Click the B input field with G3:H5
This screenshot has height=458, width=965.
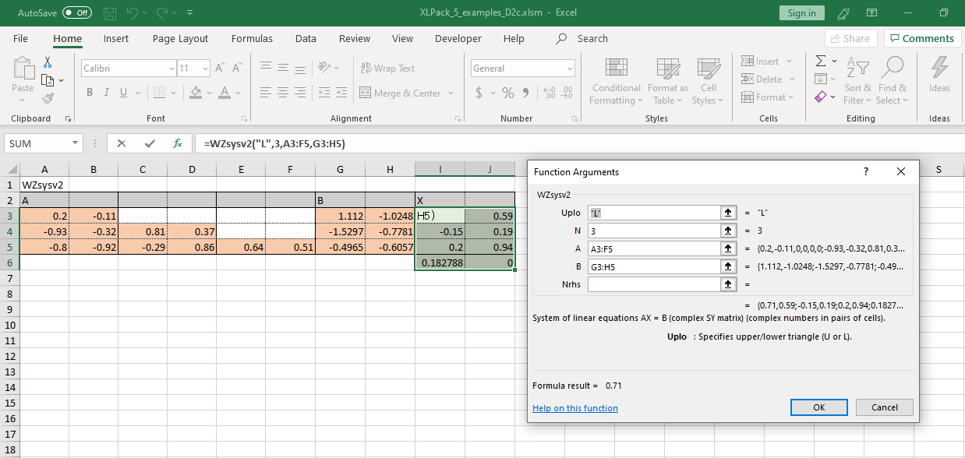pos(653,266)
